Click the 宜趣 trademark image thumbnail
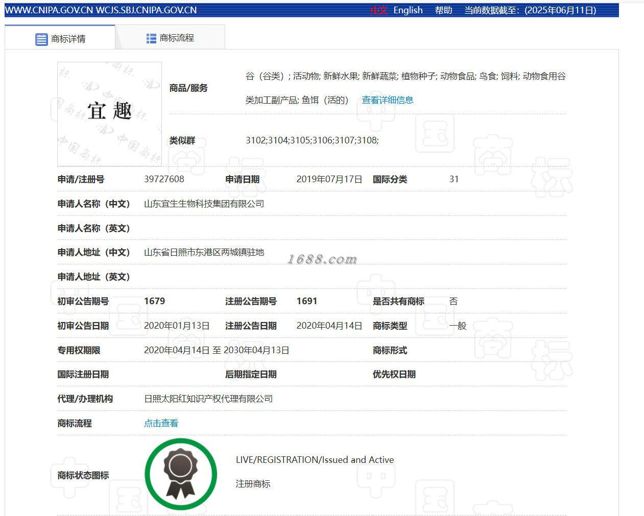The height and width of the screenshot is (516, 644). point(109,114)
